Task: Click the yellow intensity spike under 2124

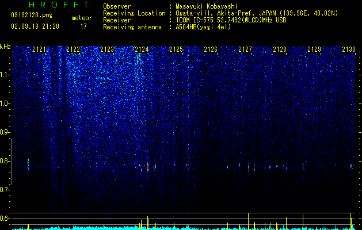Action: 148,223
